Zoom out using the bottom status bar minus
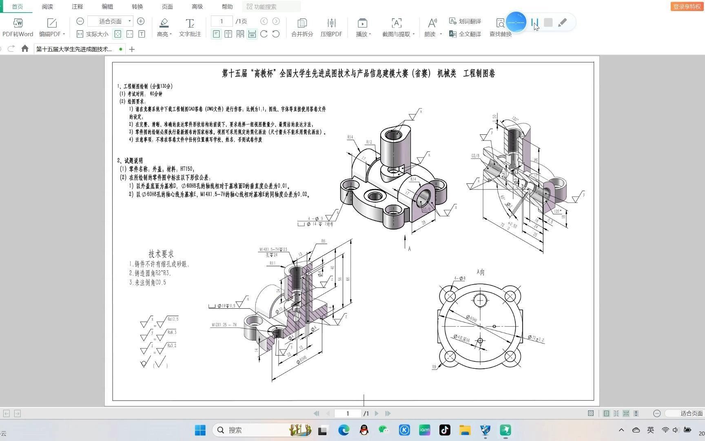The image size is (705, 441). pyautogui.click(x=657, y=414)
